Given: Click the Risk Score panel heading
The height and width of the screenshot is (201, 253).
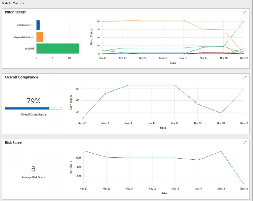Looking at the screenshot, I should (14, 143).
